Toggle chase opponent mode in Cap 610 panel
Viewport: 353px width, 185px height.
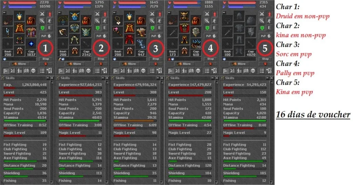[214, 21]
